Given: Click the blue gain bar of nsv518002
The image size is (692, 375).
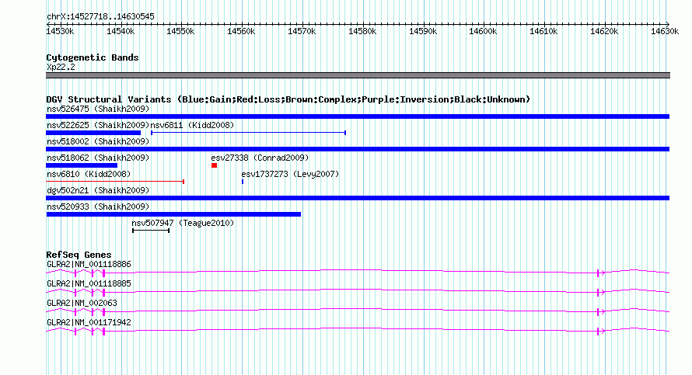Looking at the screenshot, I should click(358, 149).
